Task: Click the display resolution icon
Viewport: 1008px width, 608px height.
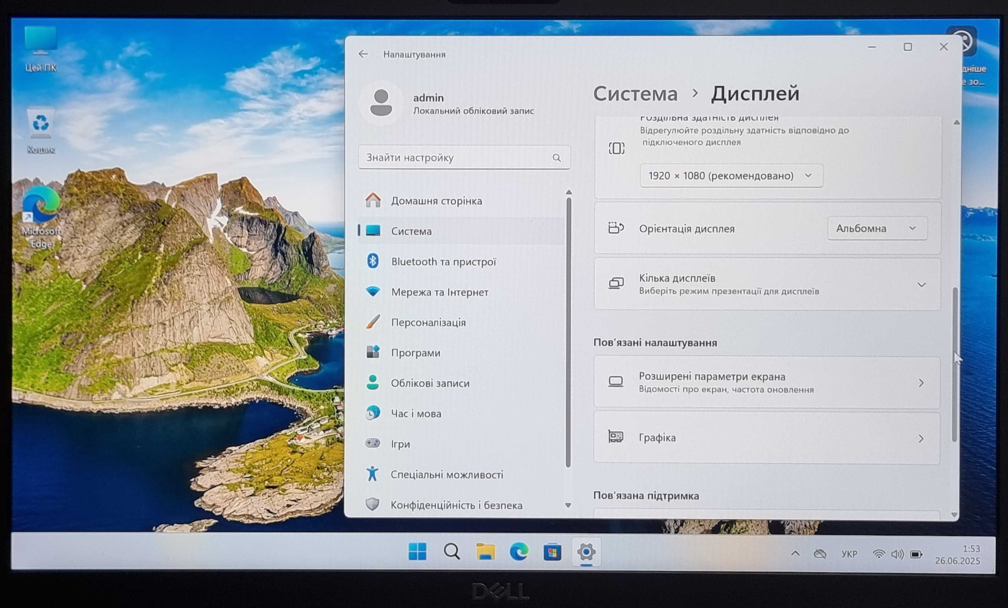Action: pyautogui.click(x=616, y=148)
